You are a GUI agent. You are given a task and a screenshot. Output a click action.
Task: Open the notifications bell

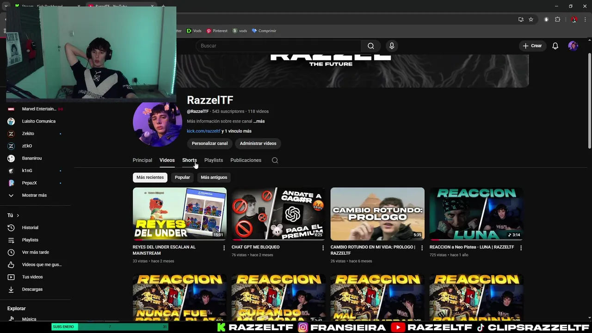pyautogui.click(x=555, y=46)
